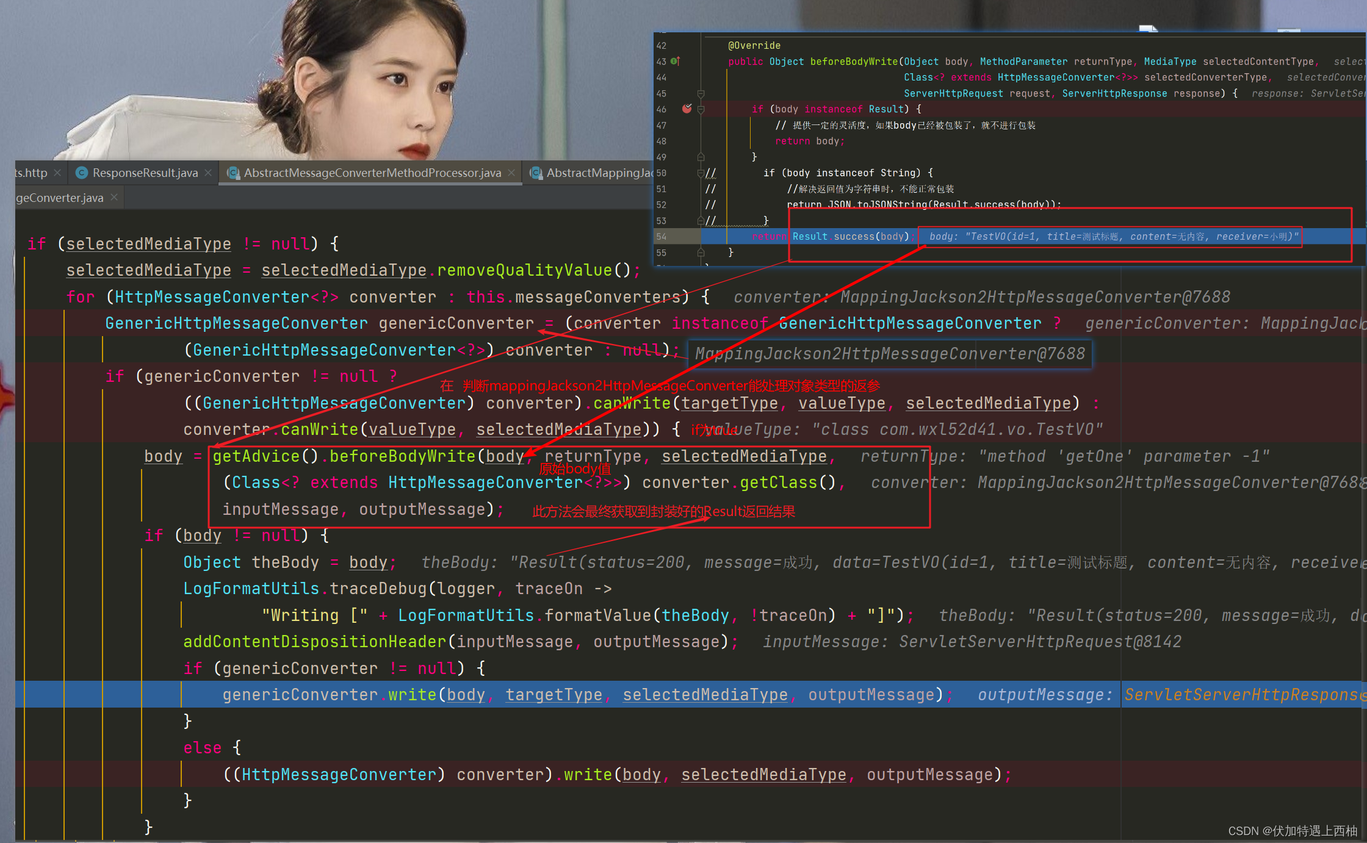Image resolution: width=1367 pixels, height=843 pixels.
Task: Close the ts.http editor tab
Action: pos(57,173)
